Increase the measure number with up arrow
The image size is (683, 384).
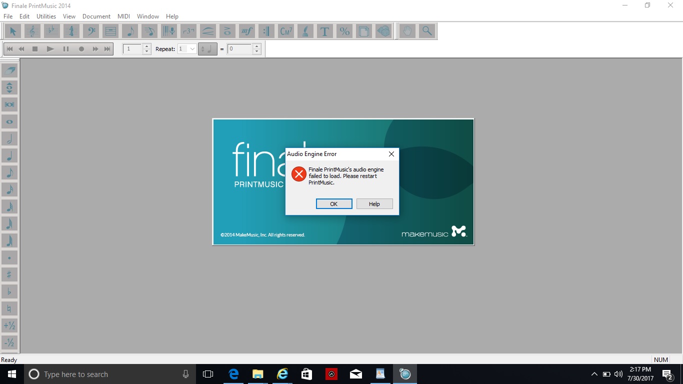(x=146, y=46)
